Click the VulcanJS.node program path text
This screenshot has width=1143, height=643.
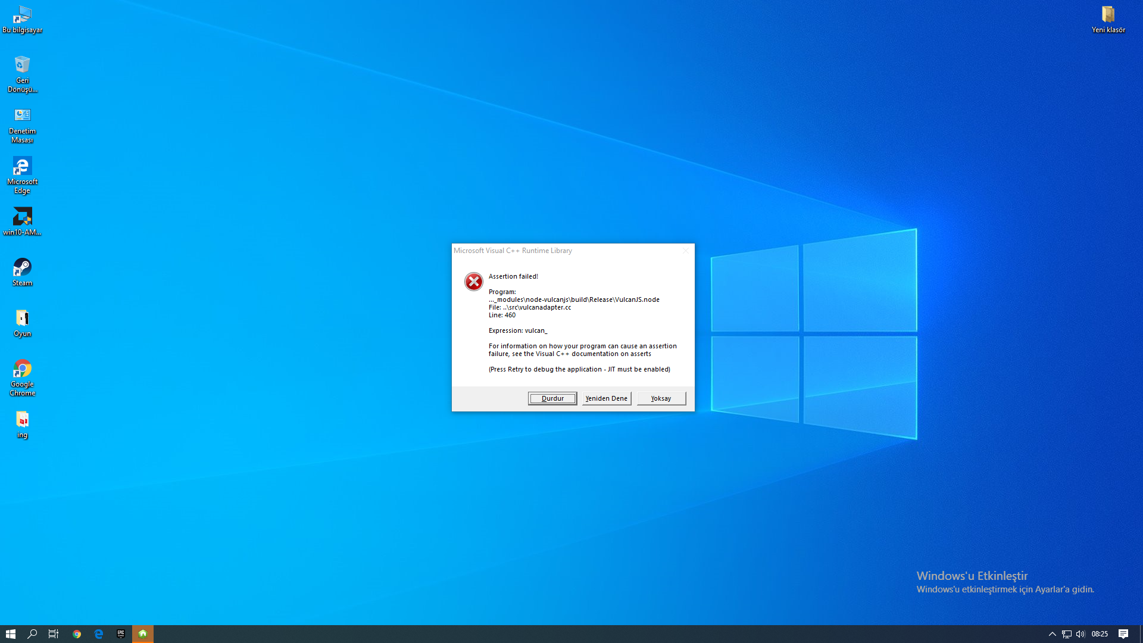point(574,299)
